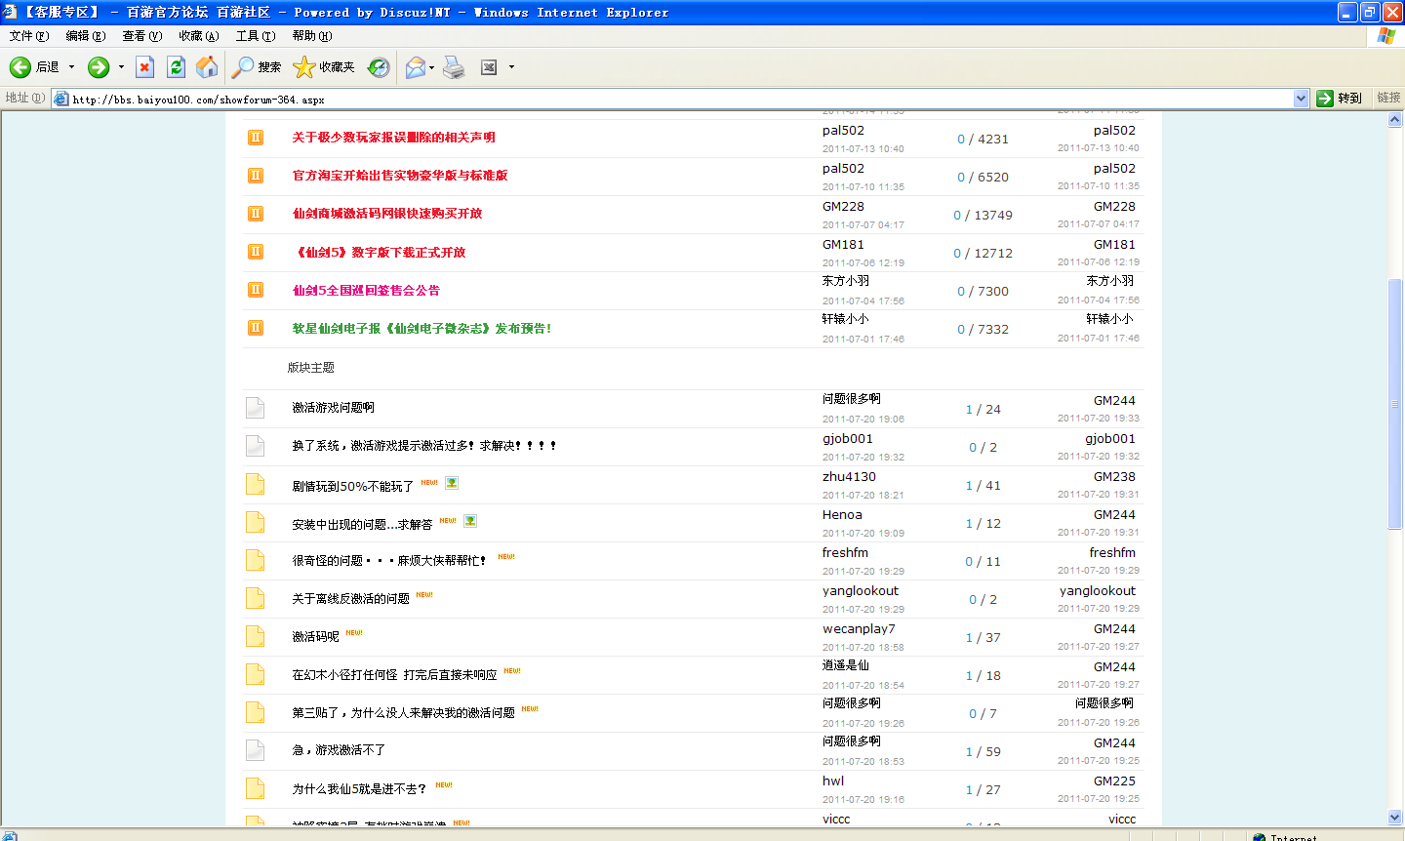Click last poster GM225
The image size is (1405, 841).
tap(1114, 781)
